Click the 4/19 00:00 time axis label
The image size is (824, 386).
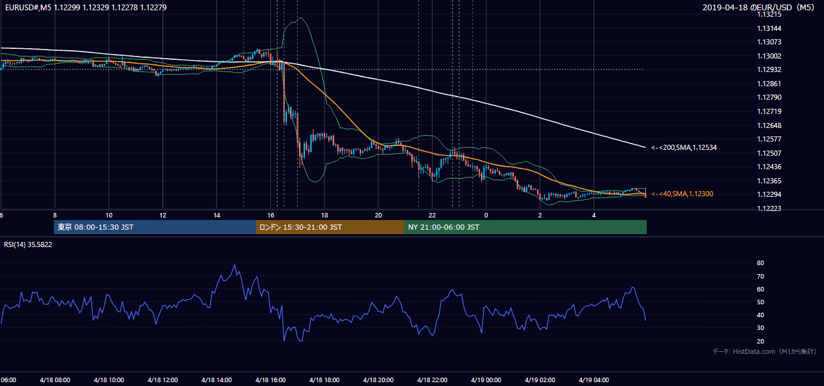pos(486,380)
